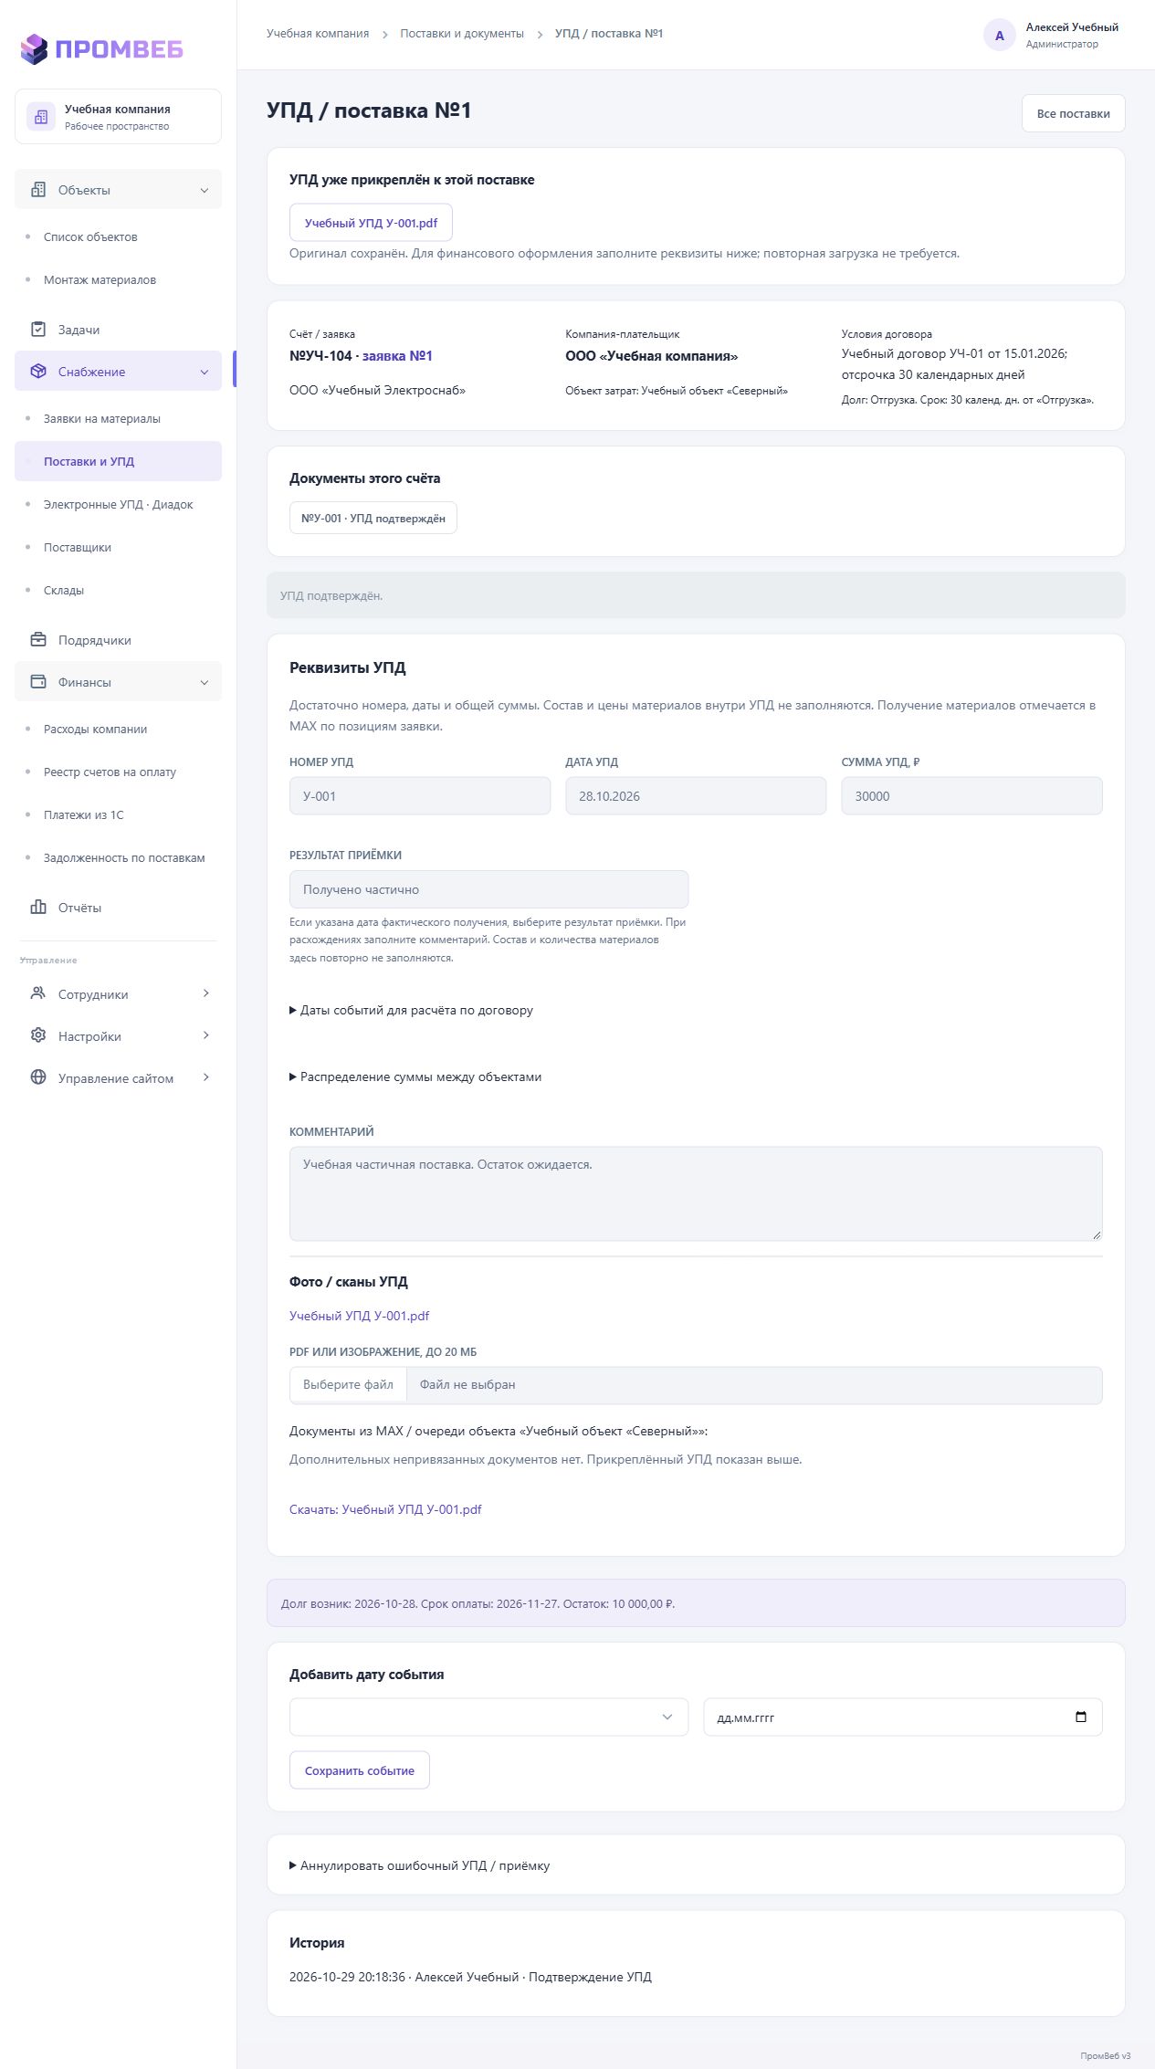Click the Алексей Учебный user name
This screenshot has width=1155, height=2069.
tap(1072, 27)
